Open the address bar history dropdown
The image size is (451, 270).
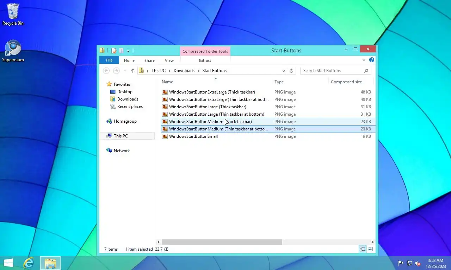coord(284,71)
